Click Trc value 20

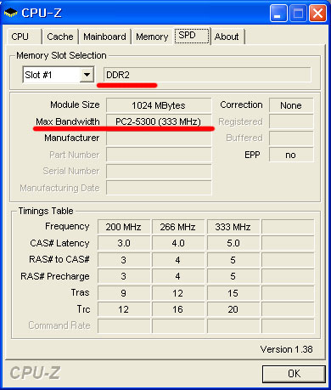click(233, 309)
